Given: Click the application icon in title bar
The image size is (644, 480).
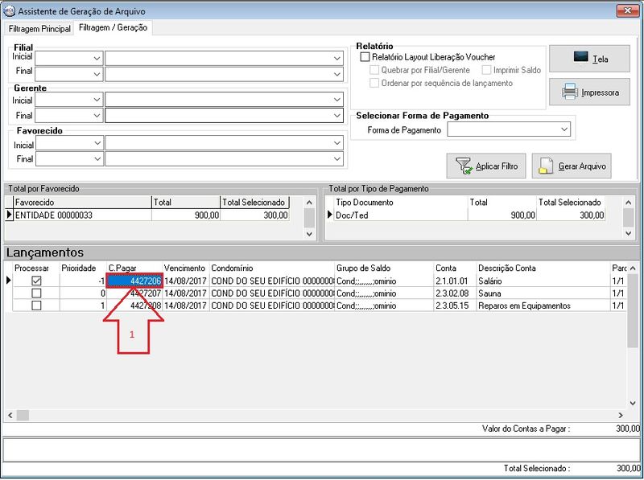Looking at the screenshot, I should [10, 10].
